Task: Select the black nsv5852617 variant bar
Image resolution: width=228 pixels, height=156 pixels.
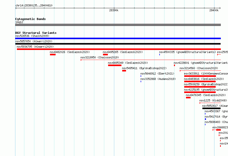Action: [211, 108]
